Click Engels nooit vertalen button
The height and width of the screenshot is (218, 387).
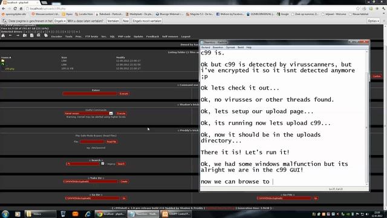point(147,21)
